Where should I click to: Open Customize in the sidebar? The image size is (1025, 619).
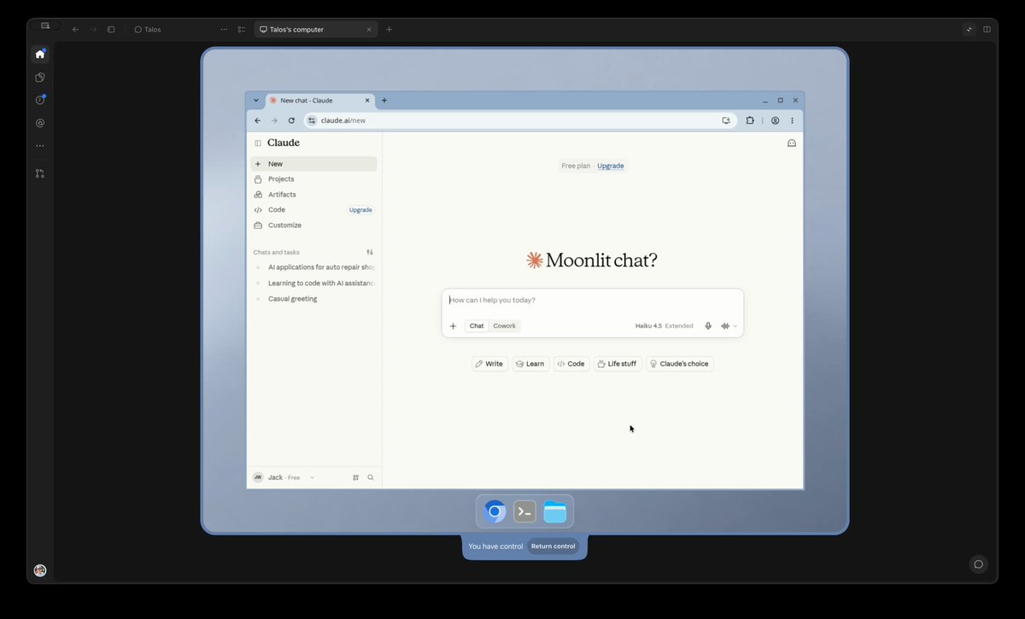tap(313, 225)
